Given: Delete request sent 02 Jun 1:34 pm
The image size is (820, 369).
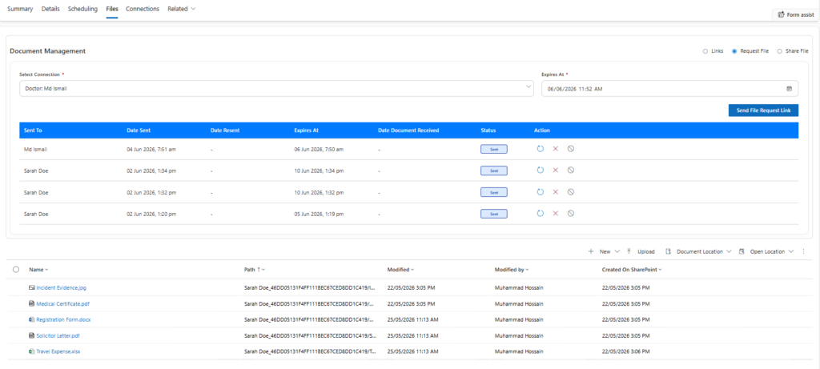Looking at the screenshot, I should pyautogui.click(x=556, y=170).
